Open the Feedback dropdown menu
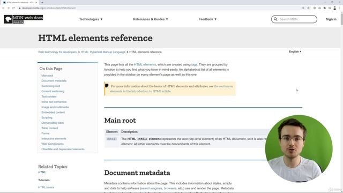 click(207, 19)
